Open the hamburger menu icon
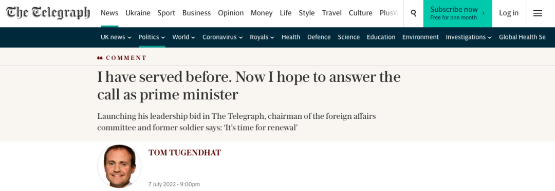Screen dimensions: 555x191 [538, 13]
